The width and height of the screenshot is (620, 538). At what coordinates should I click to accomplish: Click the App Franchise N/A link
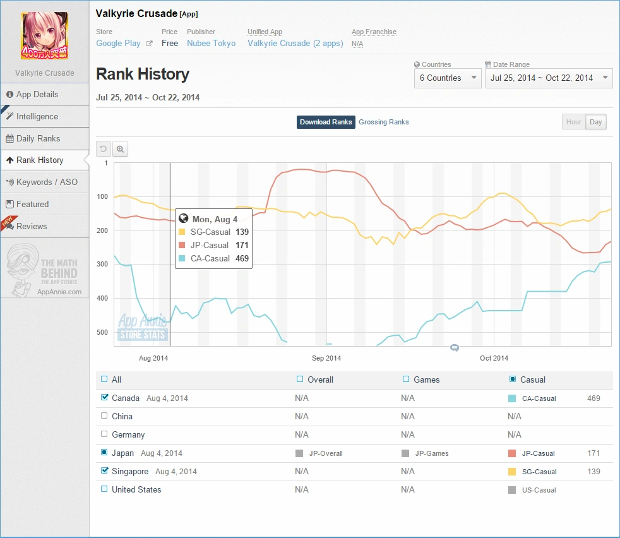(x=357, y=44)
